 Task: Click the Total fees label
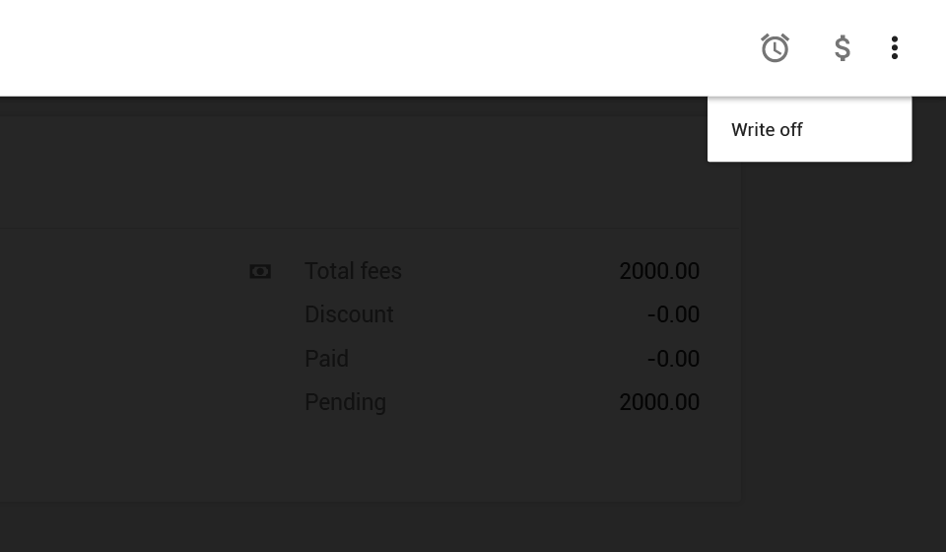(x=353, y=271)
